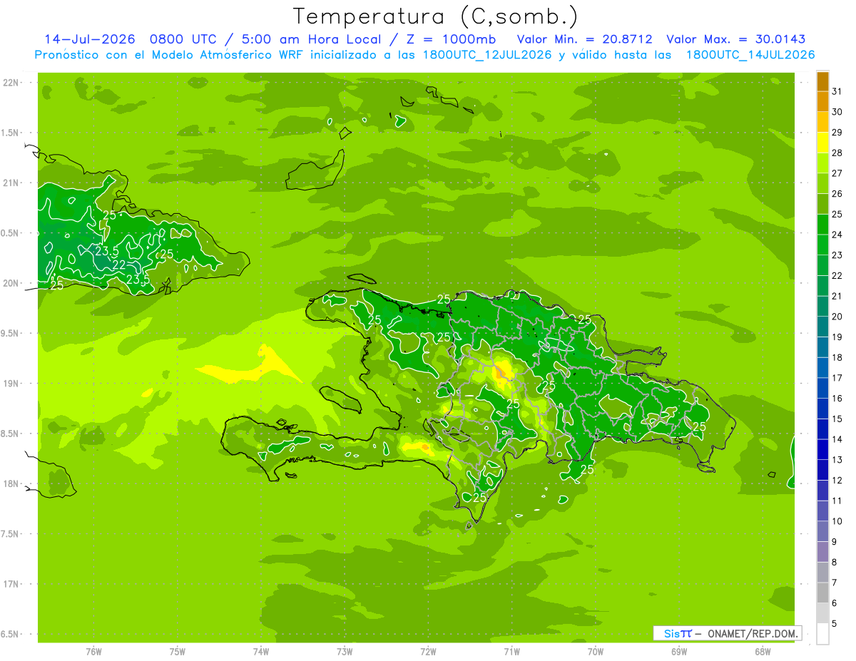Select the date text '14-Jul-2026'

90,39
